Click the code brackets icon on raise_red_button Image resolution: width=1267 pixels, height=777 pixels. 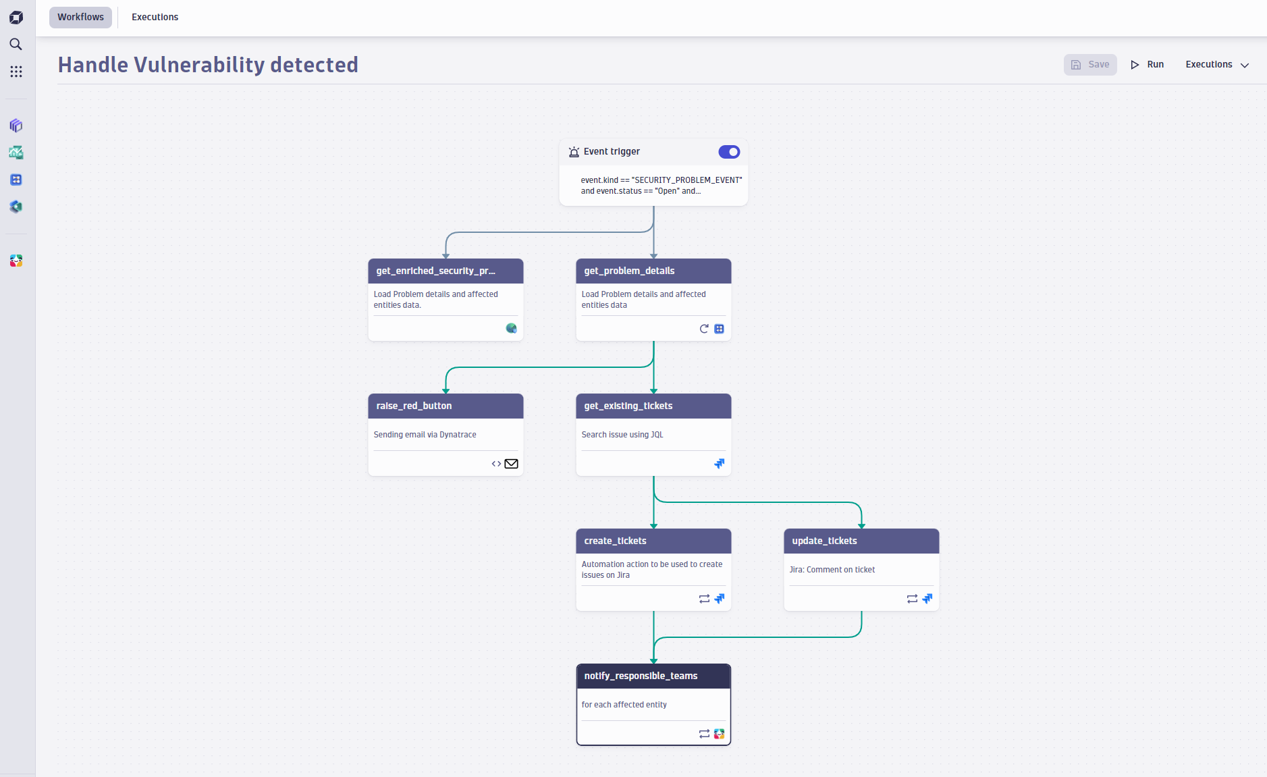pos(496,464)
